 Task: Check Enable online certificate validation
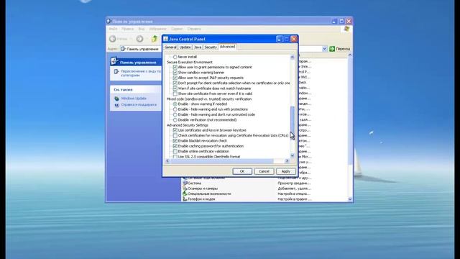[175, 151]
